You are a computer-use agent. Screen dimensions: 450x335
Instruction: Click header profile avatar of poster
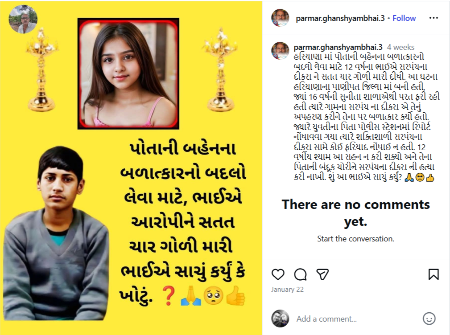coord(280,18)
